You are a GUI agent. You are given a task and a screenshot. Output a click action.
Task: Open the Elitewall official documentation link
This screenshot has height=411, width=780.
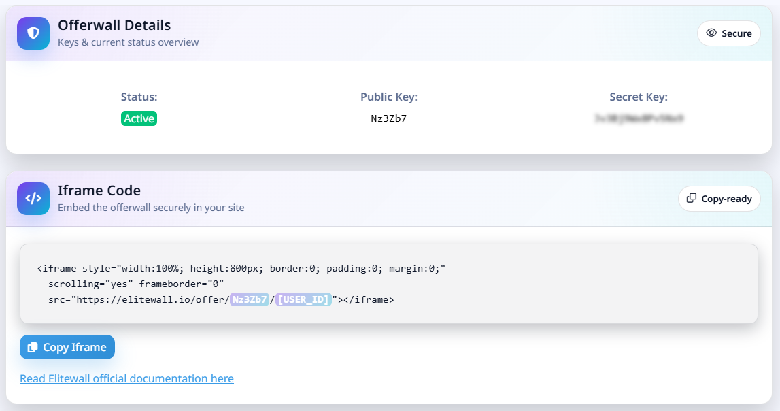tap(126, 378)
